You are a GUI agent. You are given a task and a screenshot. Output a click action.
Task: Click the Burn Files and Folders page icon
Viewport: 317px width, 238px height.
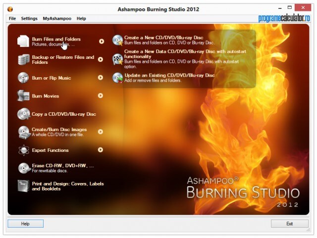(x=23, y=41)
